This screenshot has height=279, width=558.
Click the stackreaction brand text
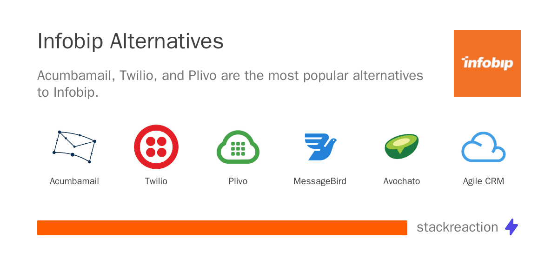[x=457, y=227]
